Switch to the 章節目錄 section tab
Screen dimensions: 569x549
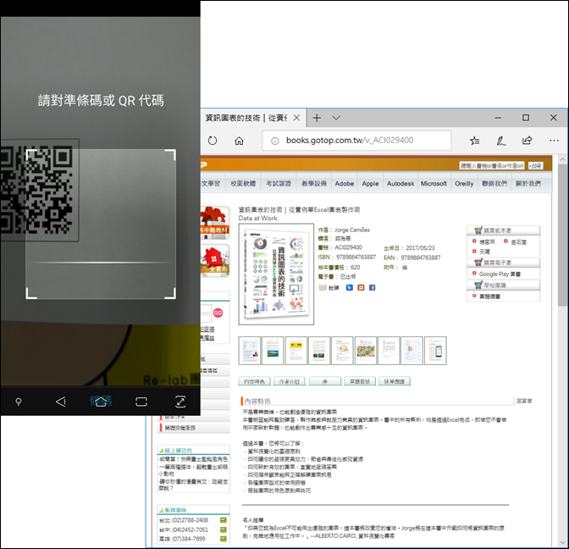pos(360,381)
